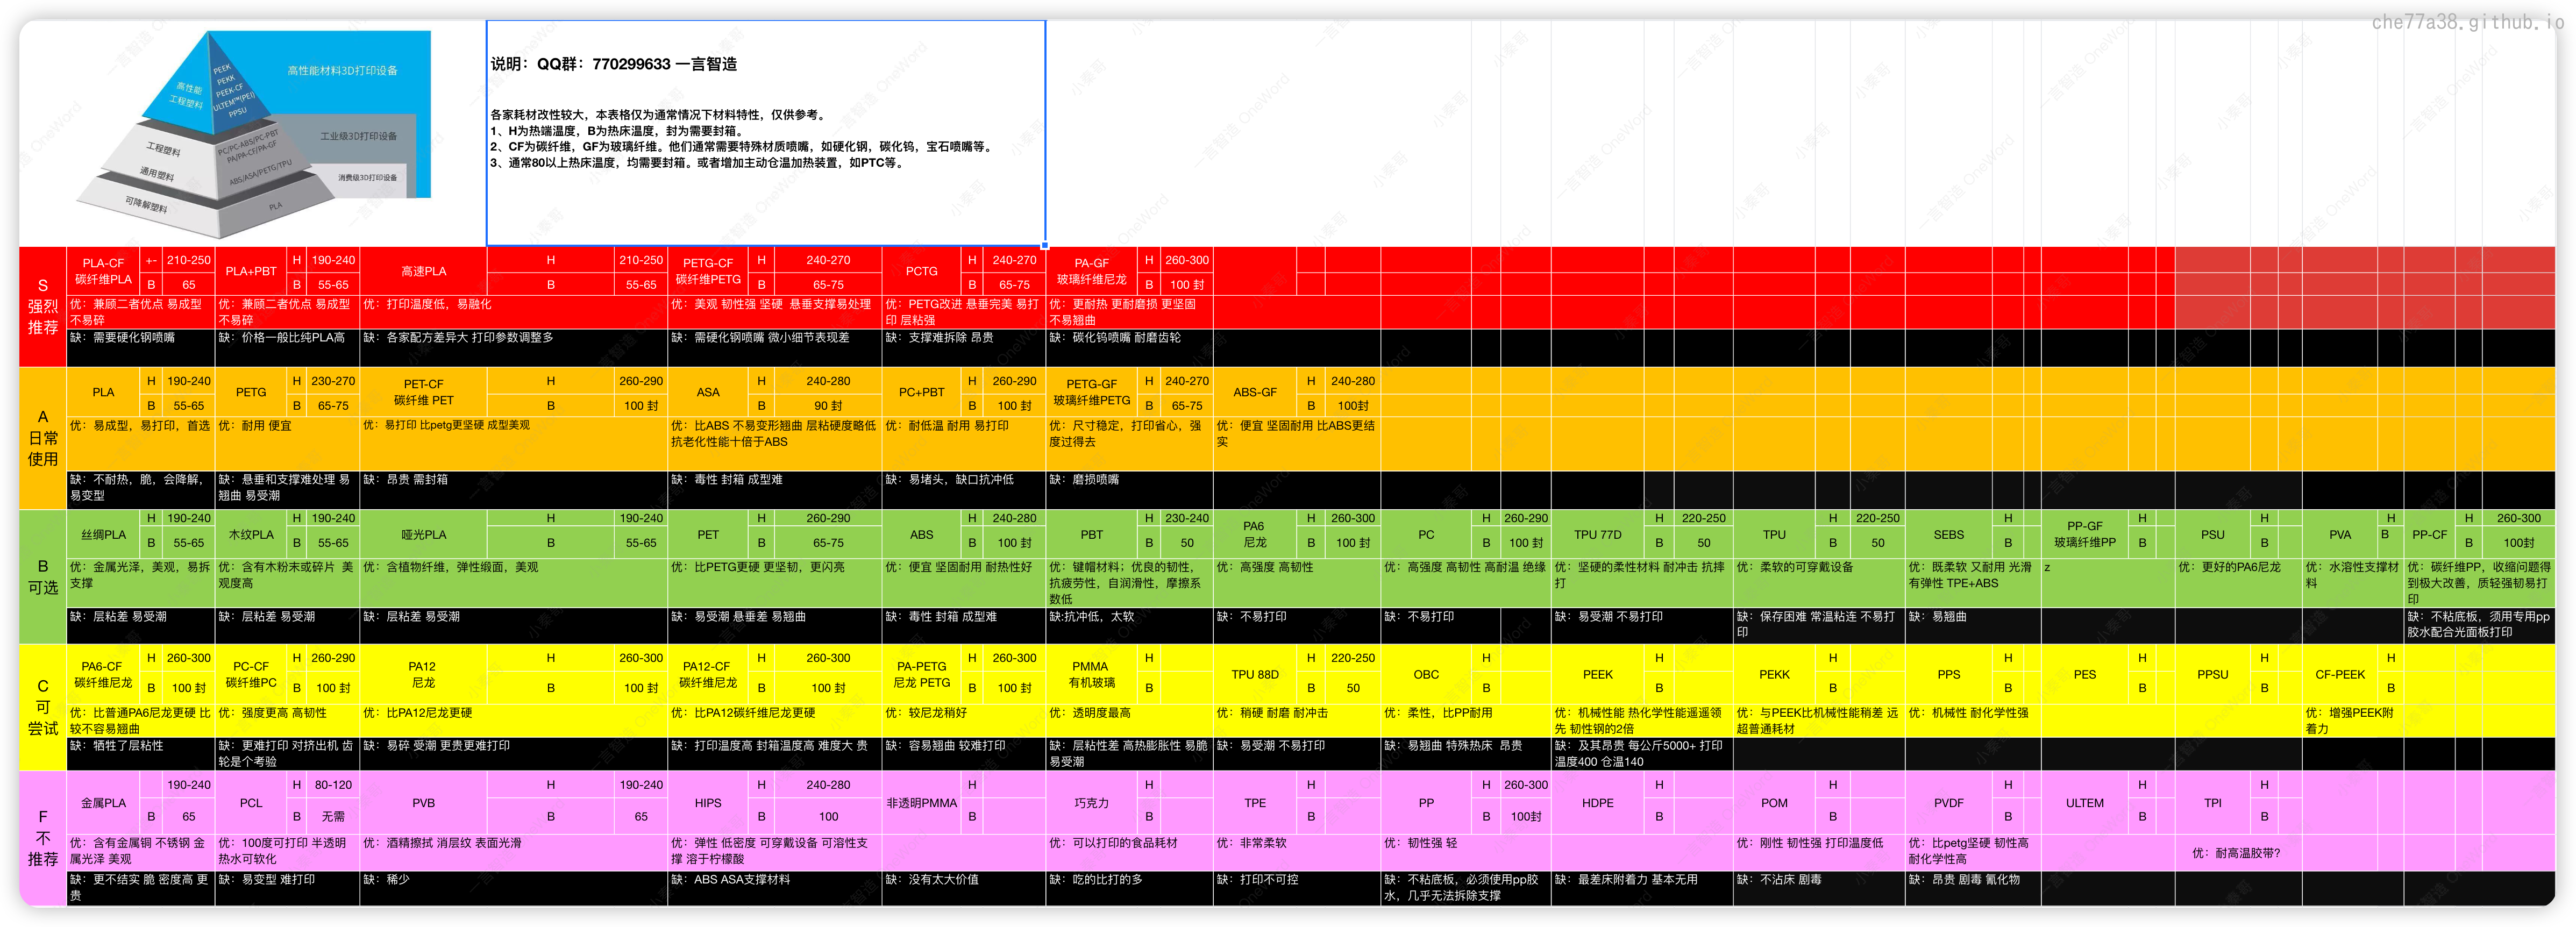
Task: Select the yellow C 可尝试 row header
Action: (42, 707)
